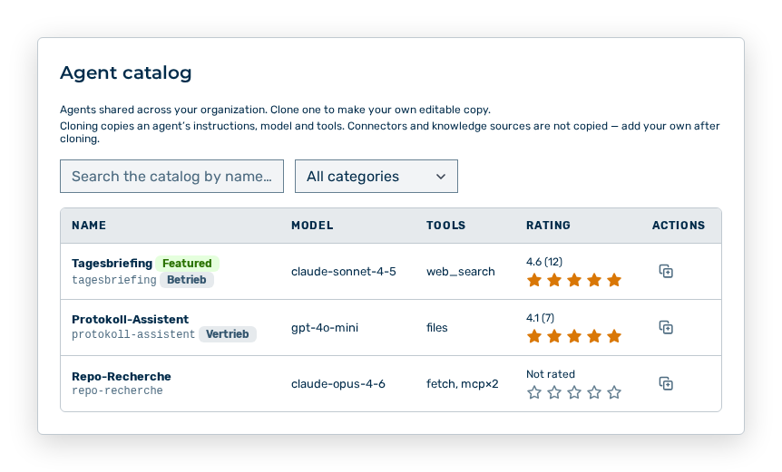Viewport: 782px width, 472px height.
Task: Click the claude-opus-4-6 model cell
Action: point(338,384)
